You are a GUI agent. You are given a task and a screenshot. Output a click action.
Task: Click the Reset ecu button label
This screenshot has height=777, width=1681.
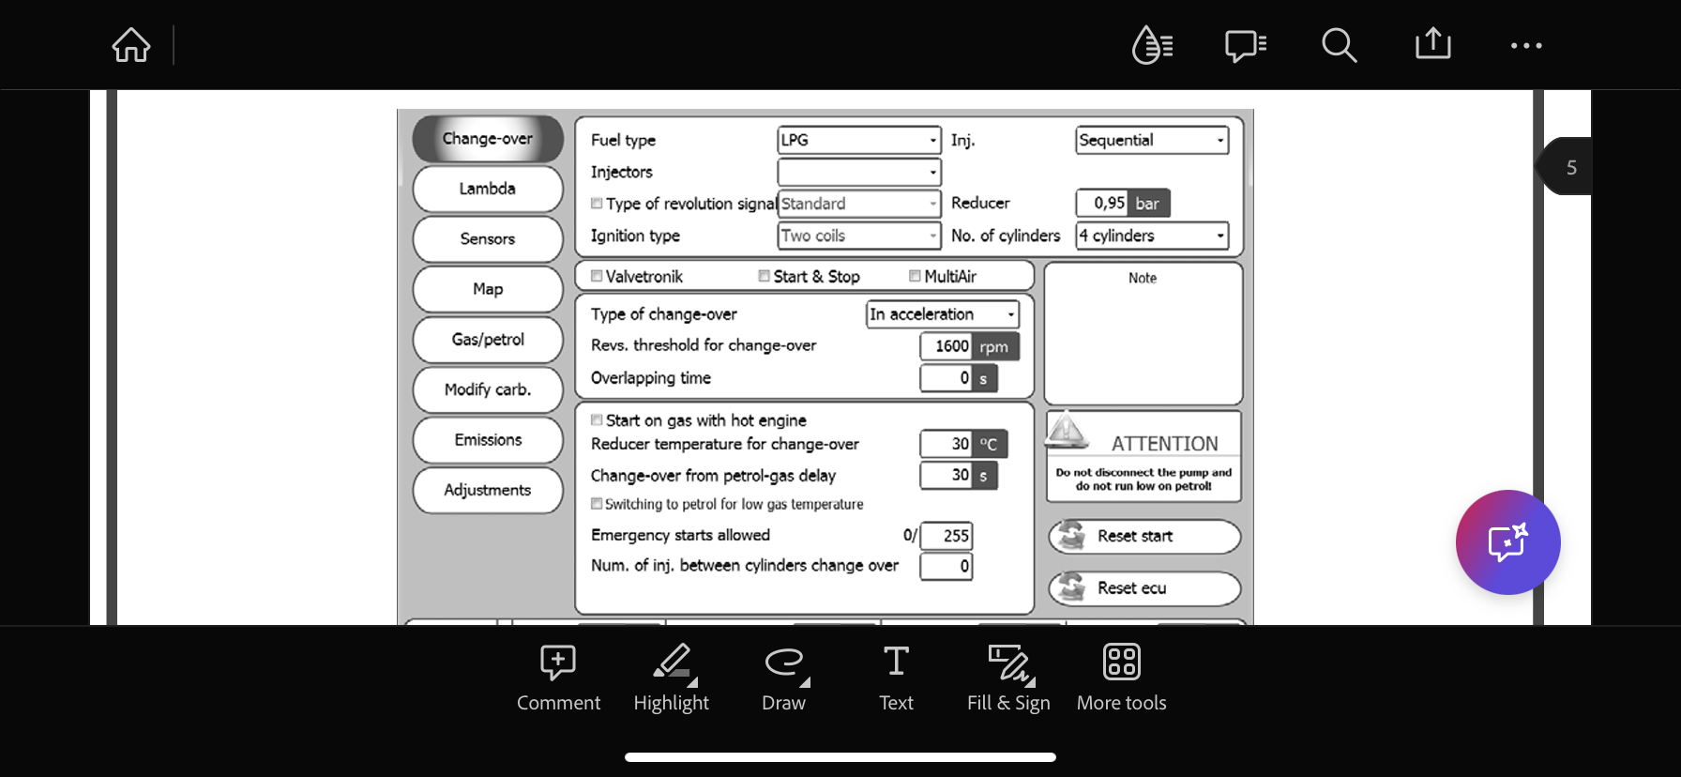click(x=1132, y=588)
